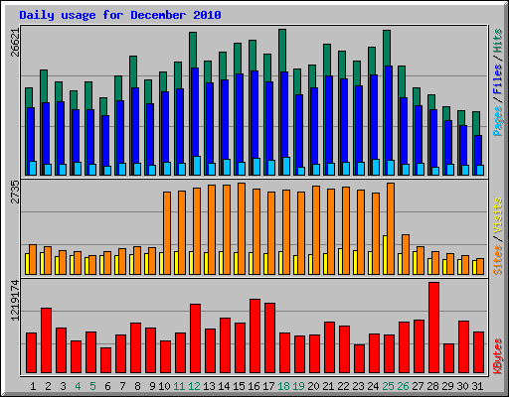
Task: Click day label 9 on the x-axis
Action: coord(152,386)
